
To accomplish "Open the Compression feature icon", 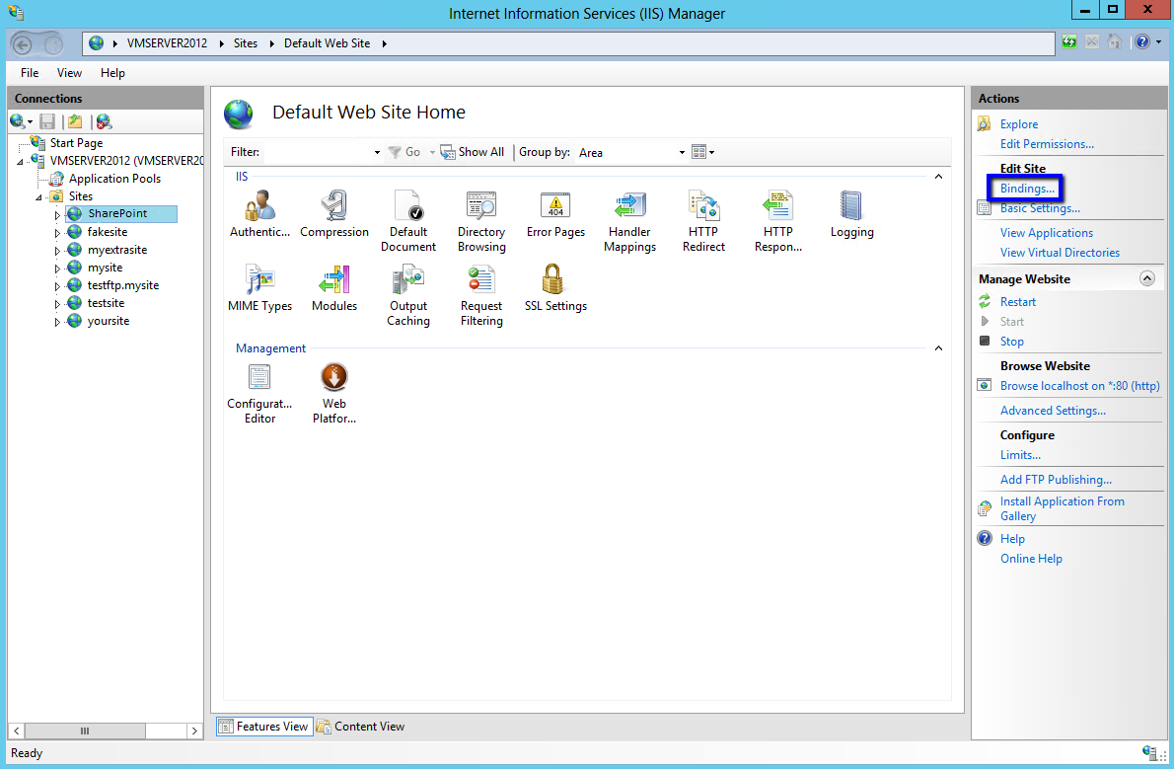I will (x=334, y=213).
